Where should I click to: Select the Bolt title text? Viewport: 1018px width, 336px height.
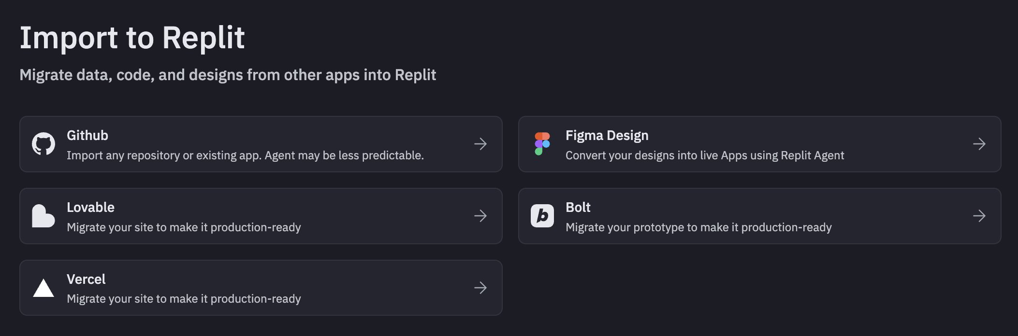[x=578, y=207]
